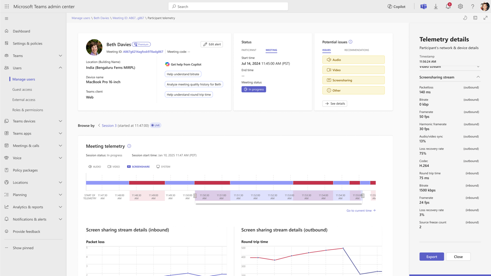491x276 pixels.
Task: Open Dashboard in the sidebar
Action: 21,31
